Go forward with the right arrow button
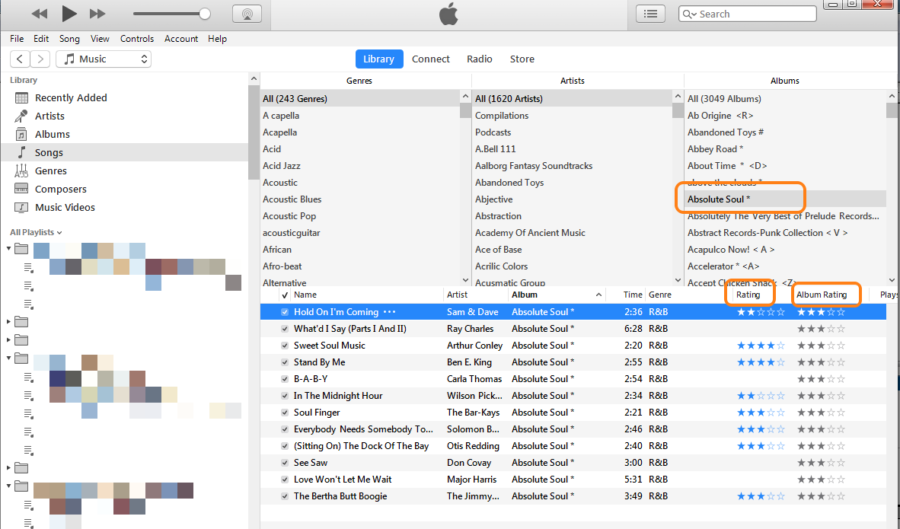The image size is (900, 529). pos(40,59)
